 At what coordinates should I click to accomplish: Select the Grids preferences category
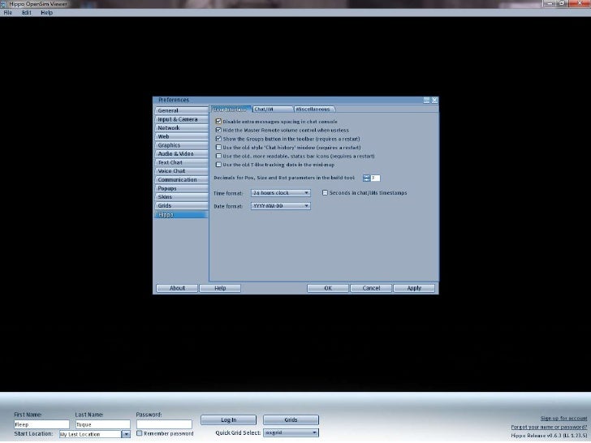coord(181,206)
